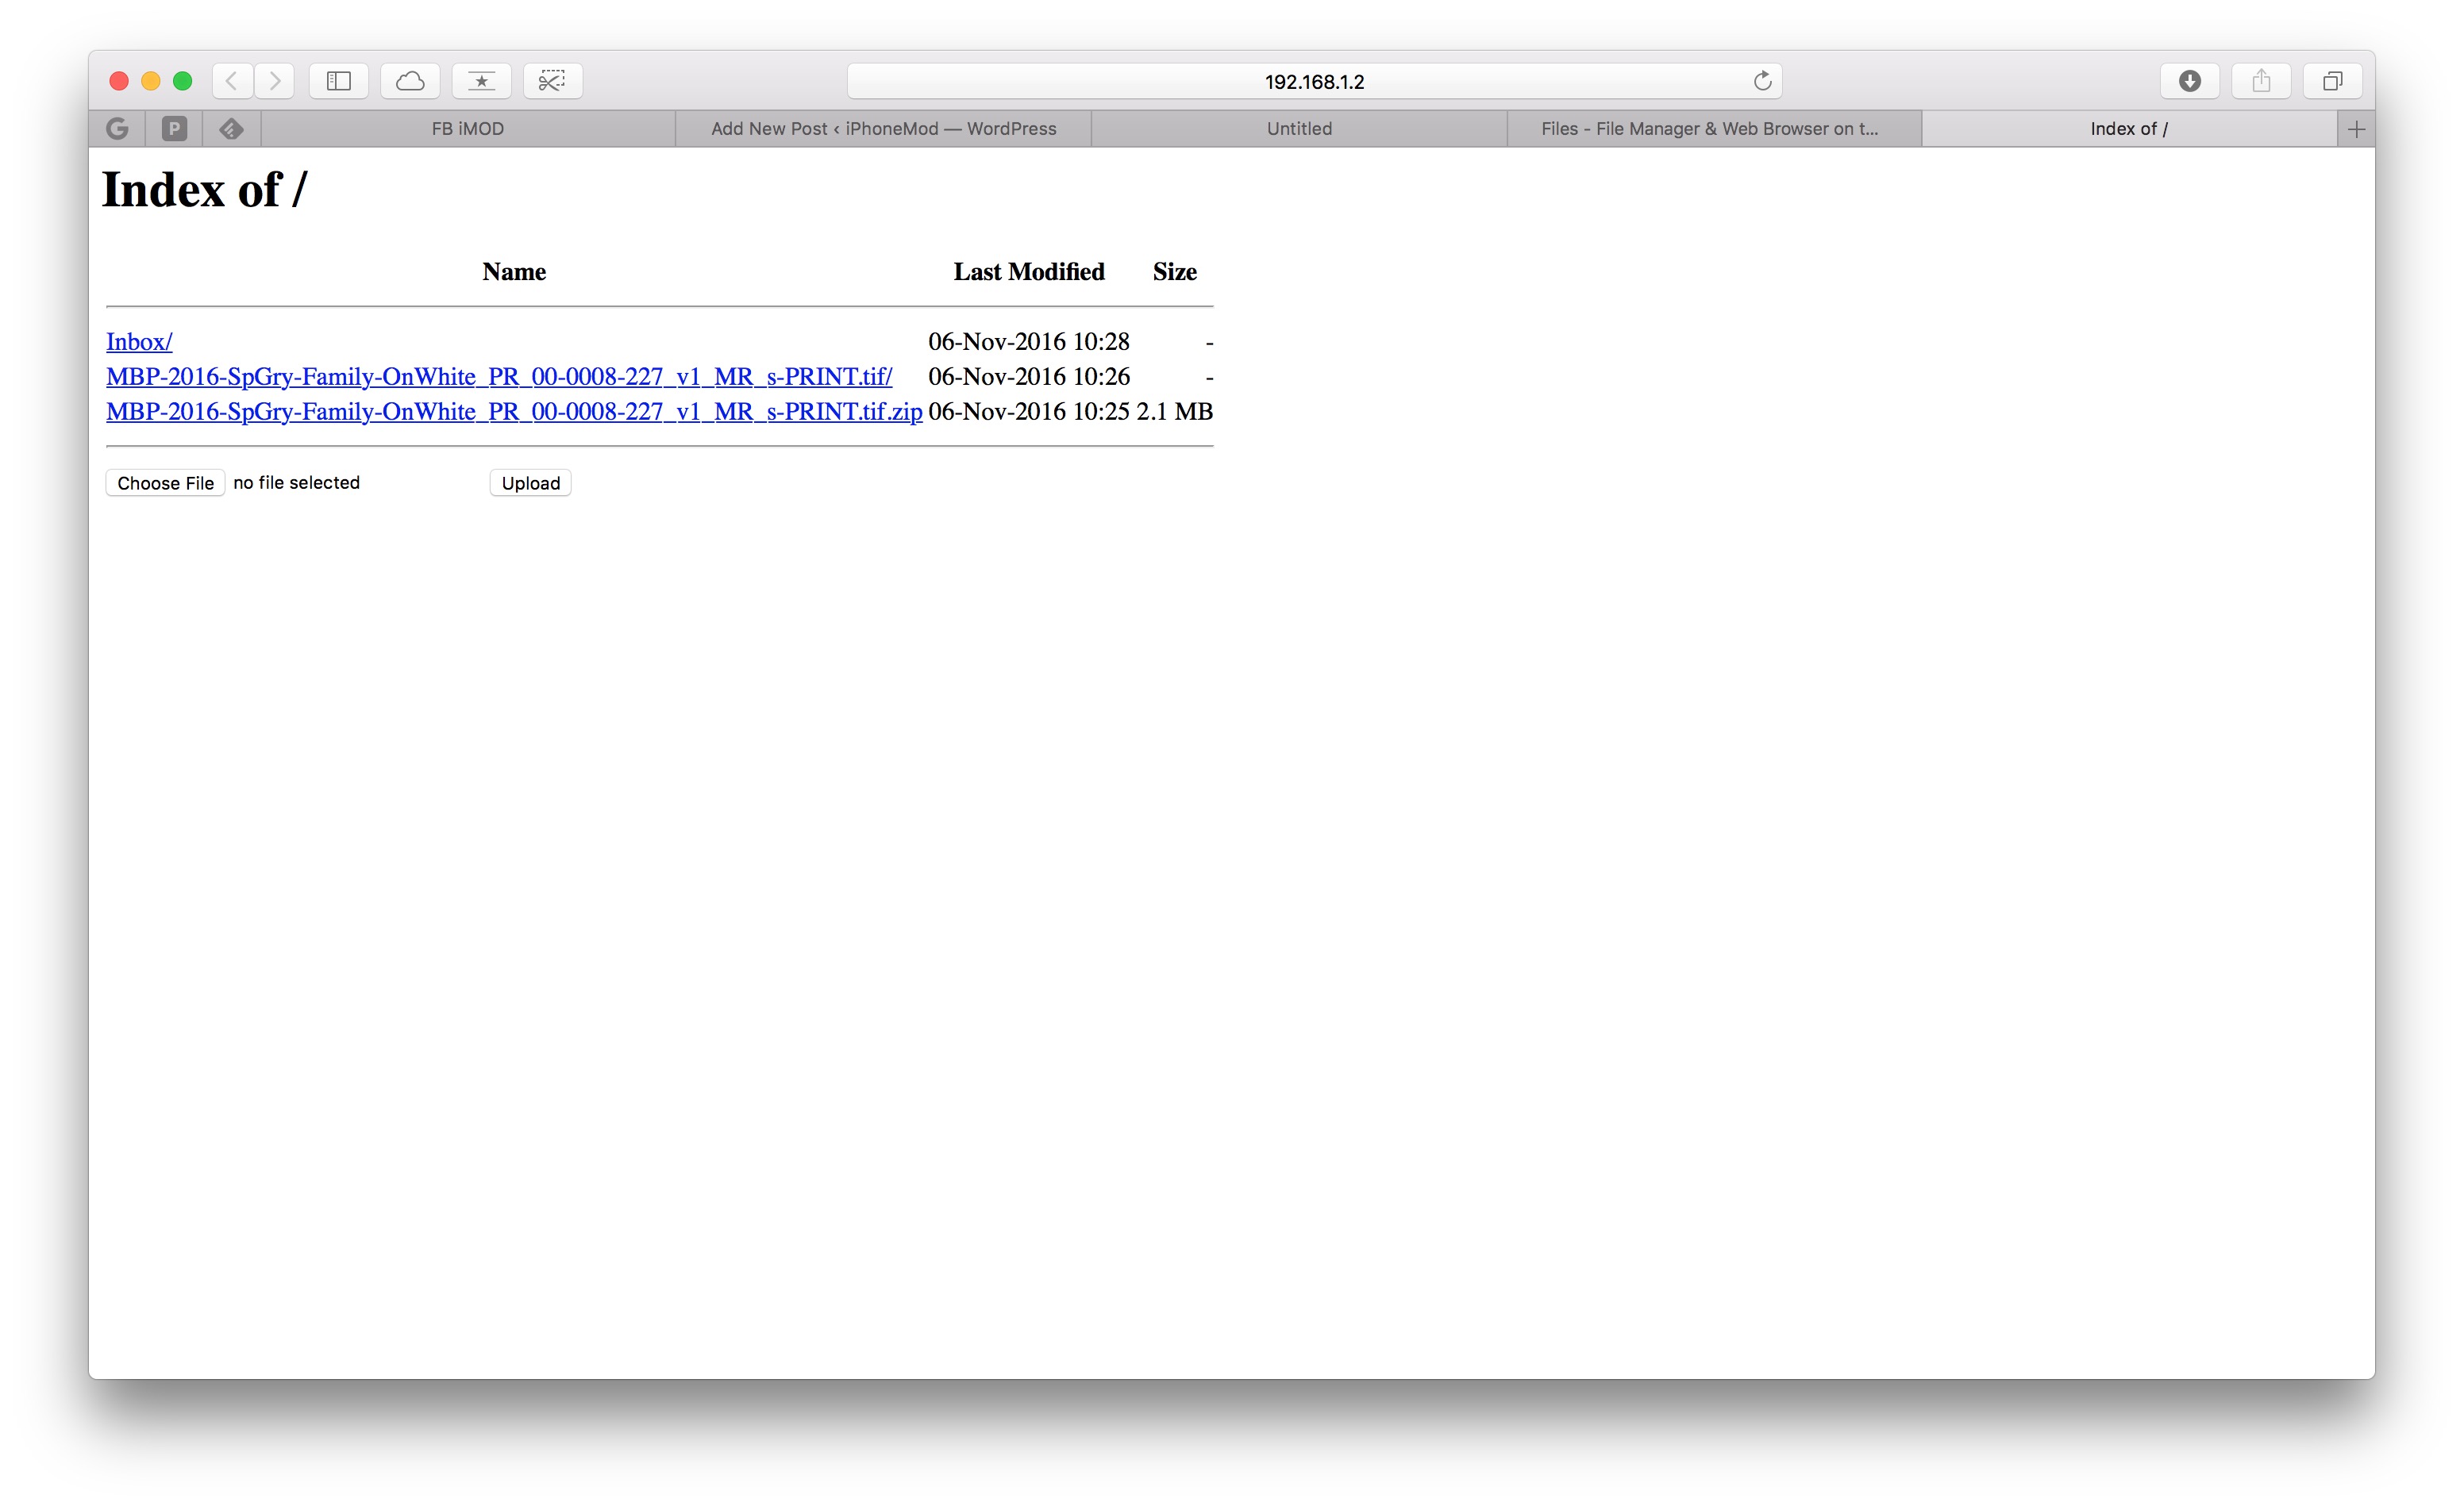Open the pinned Google tab
The height and width of the screenshot is (1506, 2464).
(x=117, y=129)
